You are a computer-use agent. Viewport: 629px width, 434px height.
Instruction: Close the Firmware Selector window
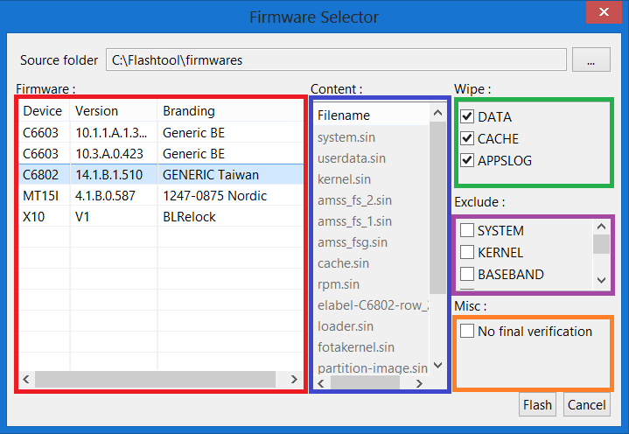604,12
